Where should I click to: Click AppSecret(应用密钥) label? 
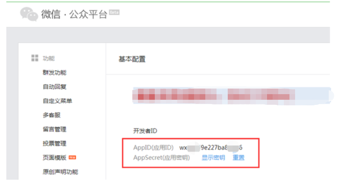pyautogui.click(x=161, y=158)
